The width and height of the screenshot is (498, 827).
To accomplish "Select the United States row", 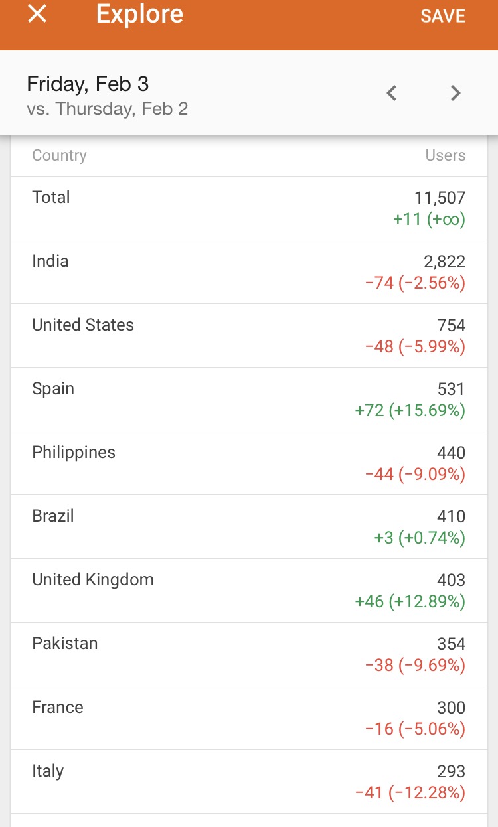I will [249, 336].
